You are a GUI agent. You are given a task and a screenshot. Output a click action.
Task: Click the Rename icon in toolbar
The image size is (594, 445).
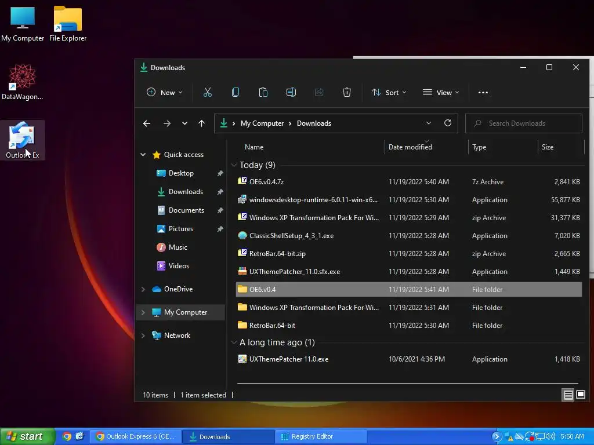[x=291, y=92]
